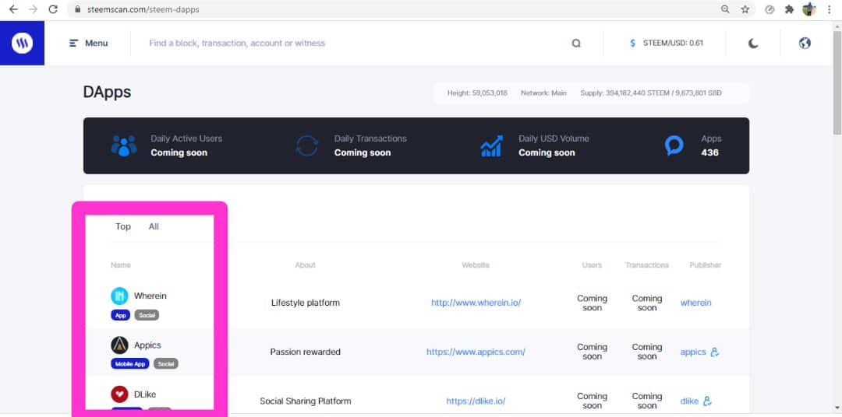Click the browser profile avatar
The image size is (842, 417).
click(809, 9)
